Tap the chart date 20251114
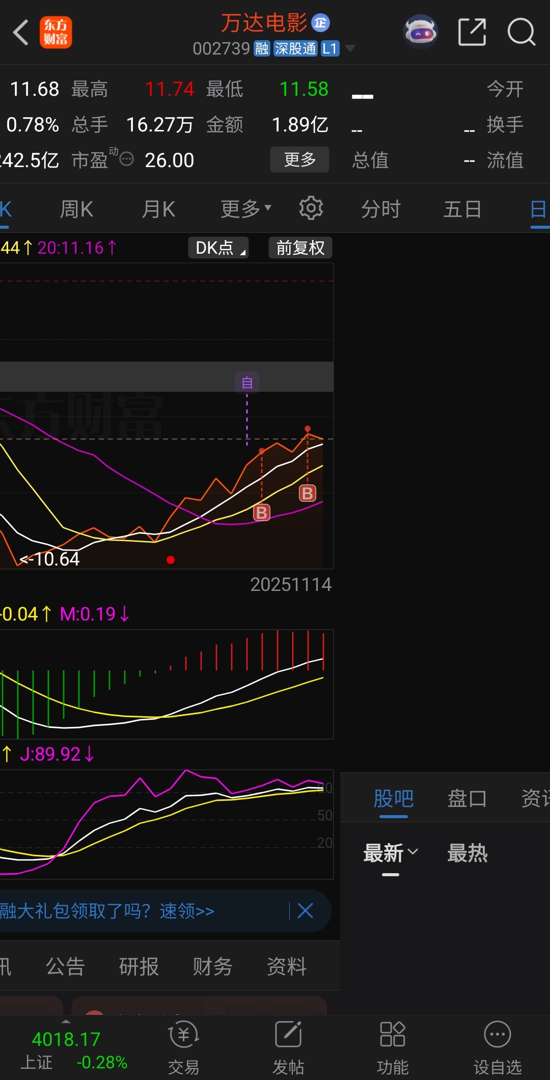The height and width of the screenshot is (1080, 550). (291, 584)
